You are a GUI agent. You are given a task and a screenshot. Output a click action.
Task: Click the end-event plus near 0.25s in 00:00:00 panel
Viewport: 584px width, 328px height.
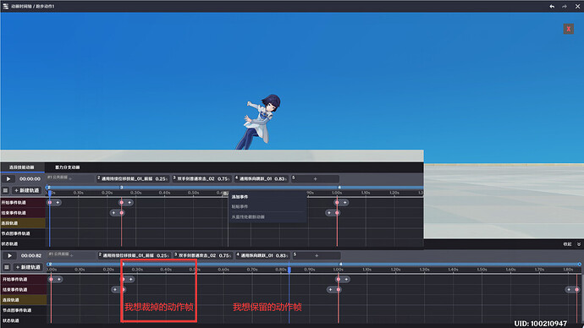click(113, 213)
